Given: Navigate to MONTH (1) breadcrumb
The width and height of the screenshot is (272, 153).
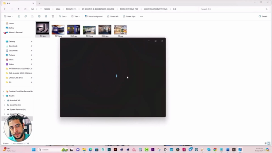Looking at the screenshot, I should (x=71, y=9).
